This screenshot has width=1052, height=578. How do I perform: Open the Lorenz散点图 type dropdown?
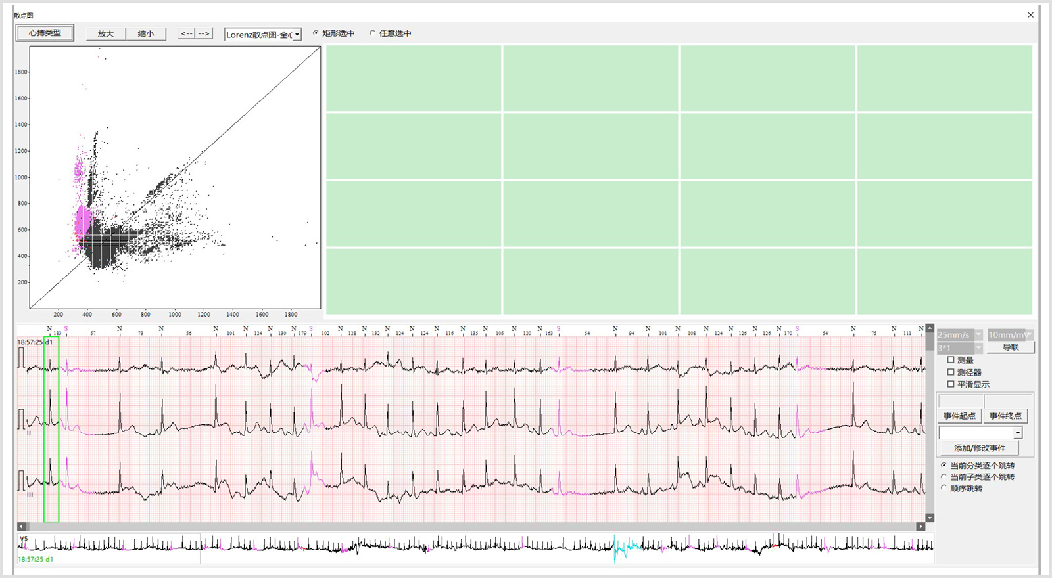tap(297, 35)
